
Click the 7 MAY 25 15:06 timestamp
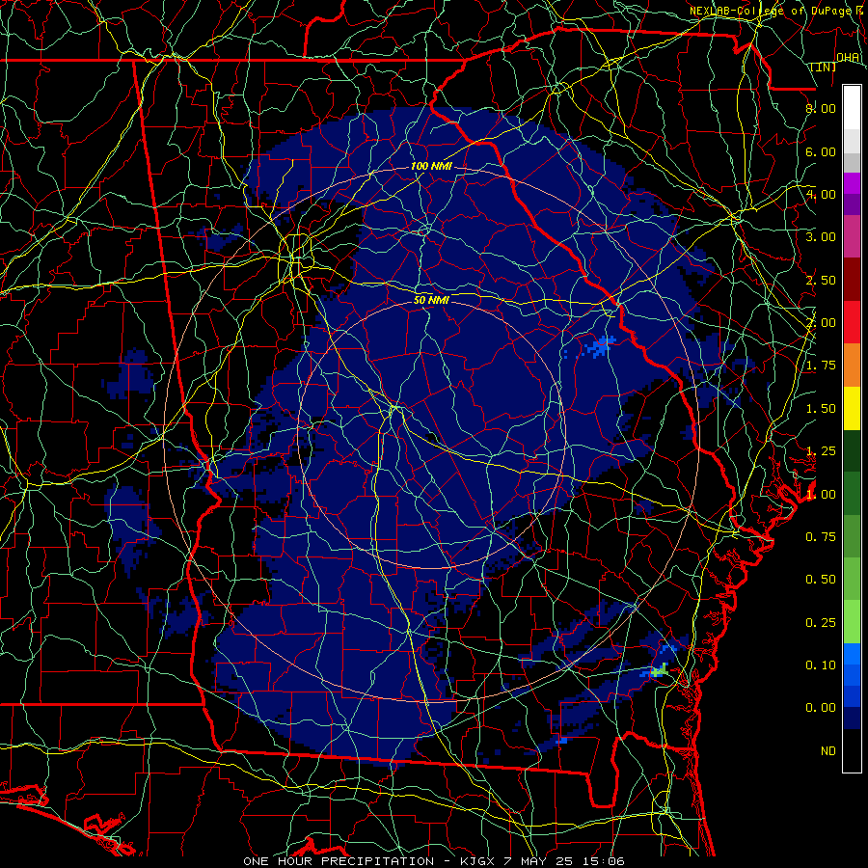pyautogui.click(x=564, y=861)
